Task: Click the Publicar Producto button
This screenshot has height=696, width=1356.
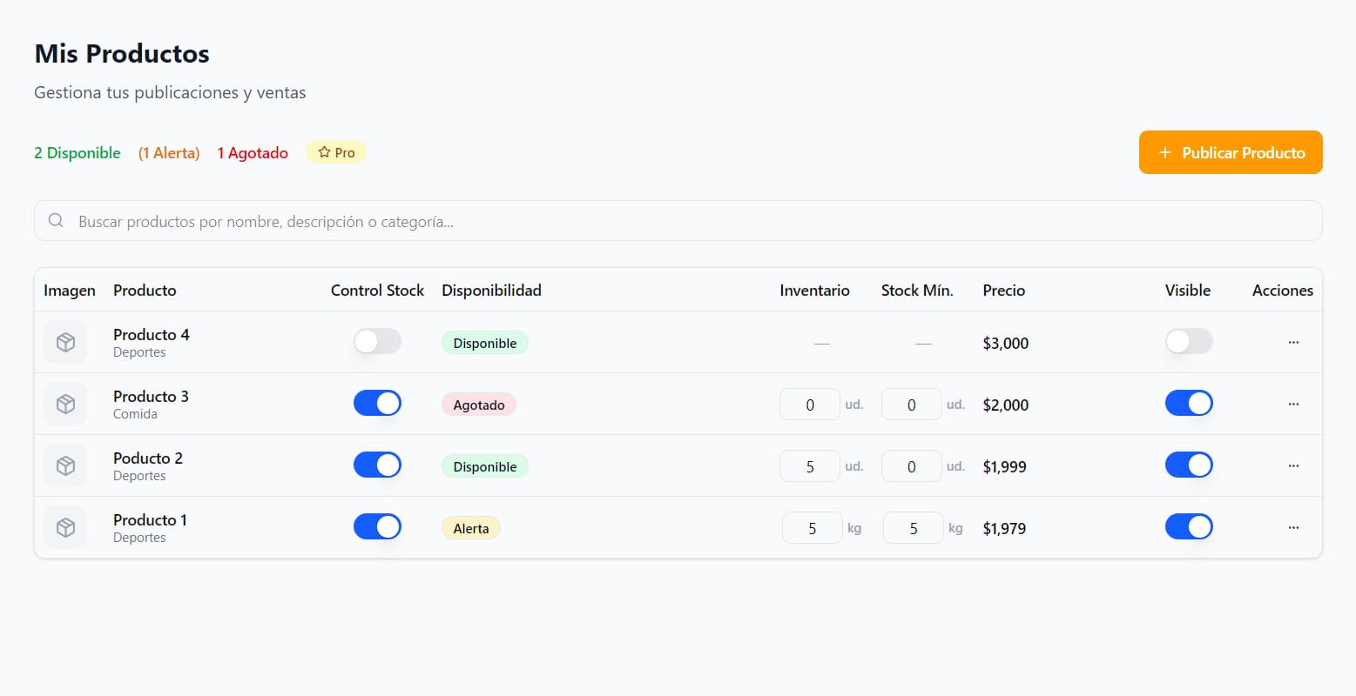Action: [1230, 152]
